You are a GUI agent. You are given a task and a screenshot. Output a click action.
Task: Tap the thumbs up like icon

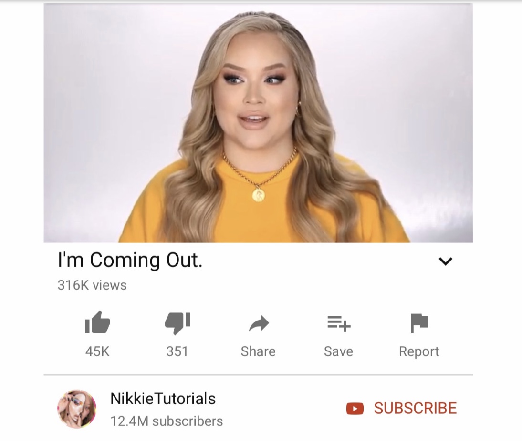[97, 322]
